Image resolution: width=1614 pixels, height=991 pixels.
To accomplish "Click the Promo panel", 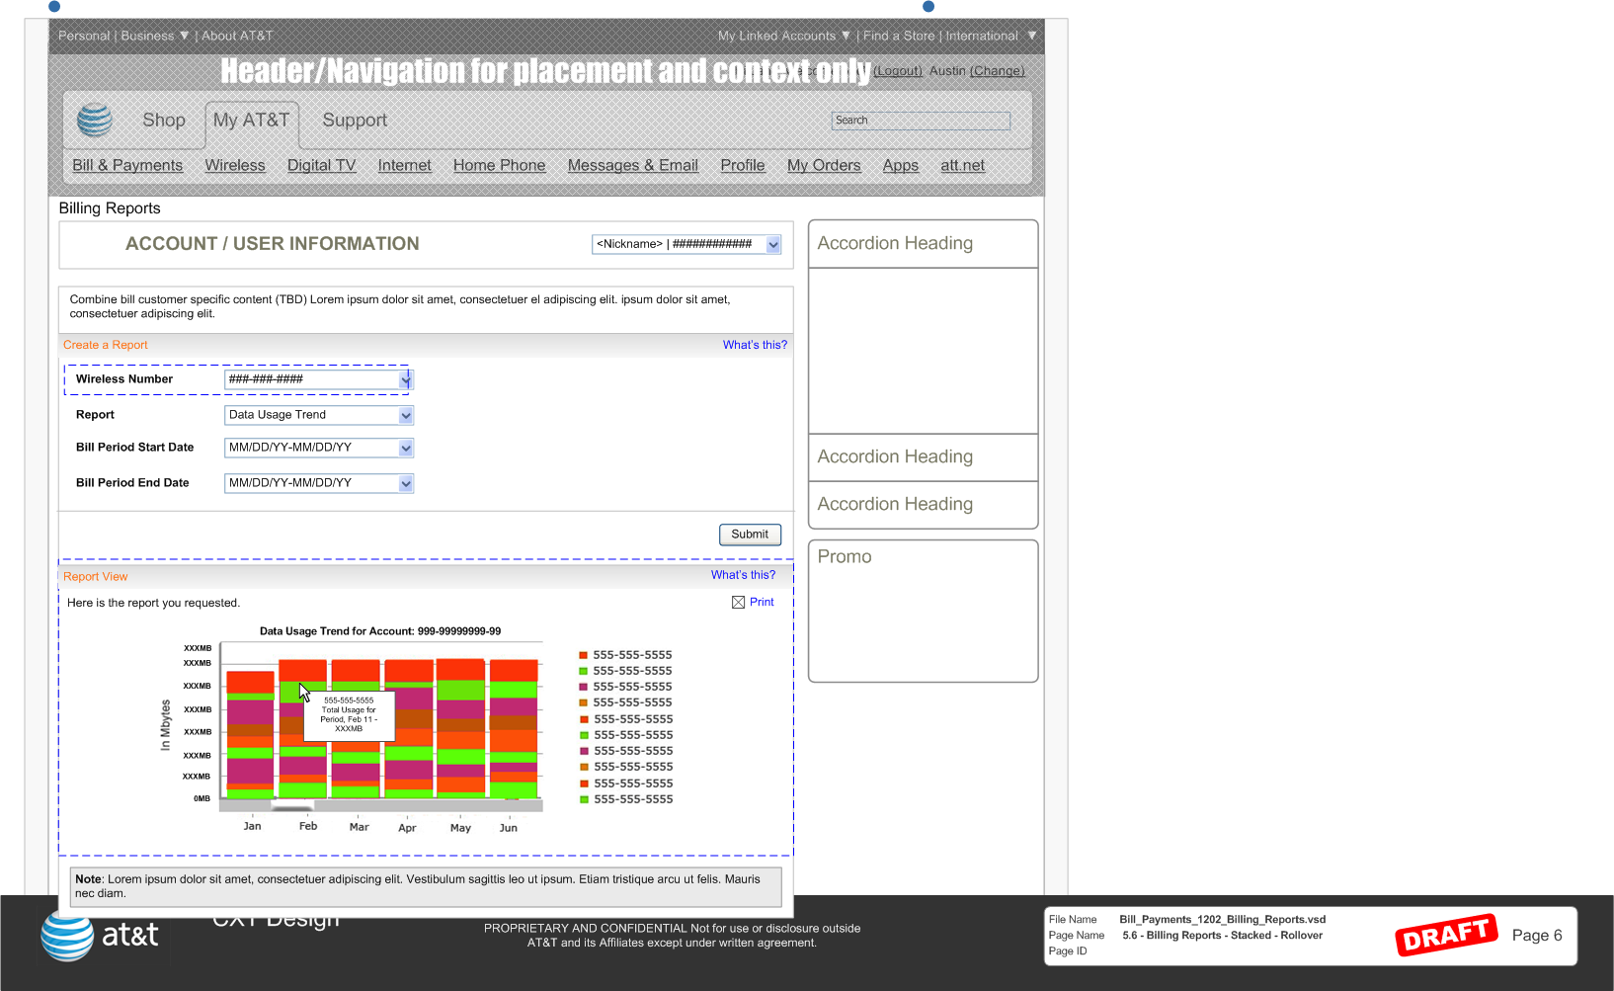I will (x=923, y=611).
